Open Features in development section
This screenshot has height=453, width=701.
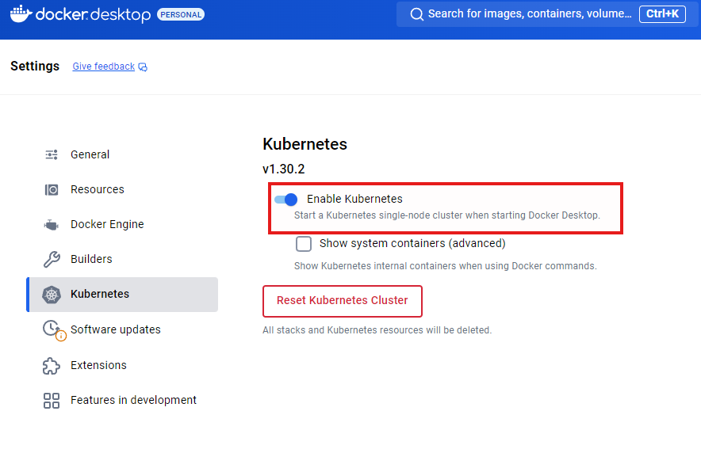pyautogui.click(x=122, y=400)
